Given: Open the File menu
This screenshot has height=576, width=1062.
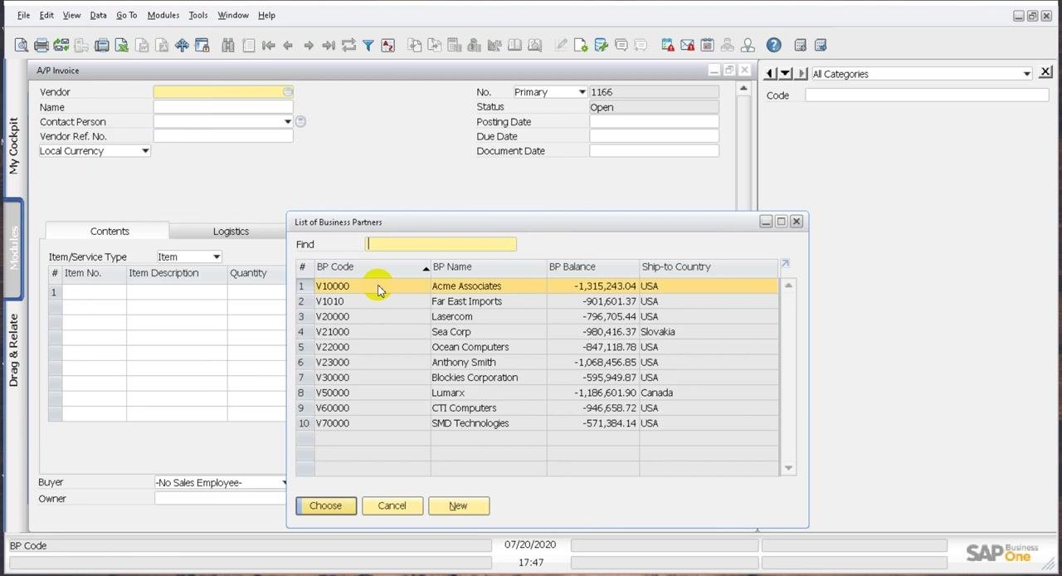Looking at the screenshot, I should tap(23, 15).
